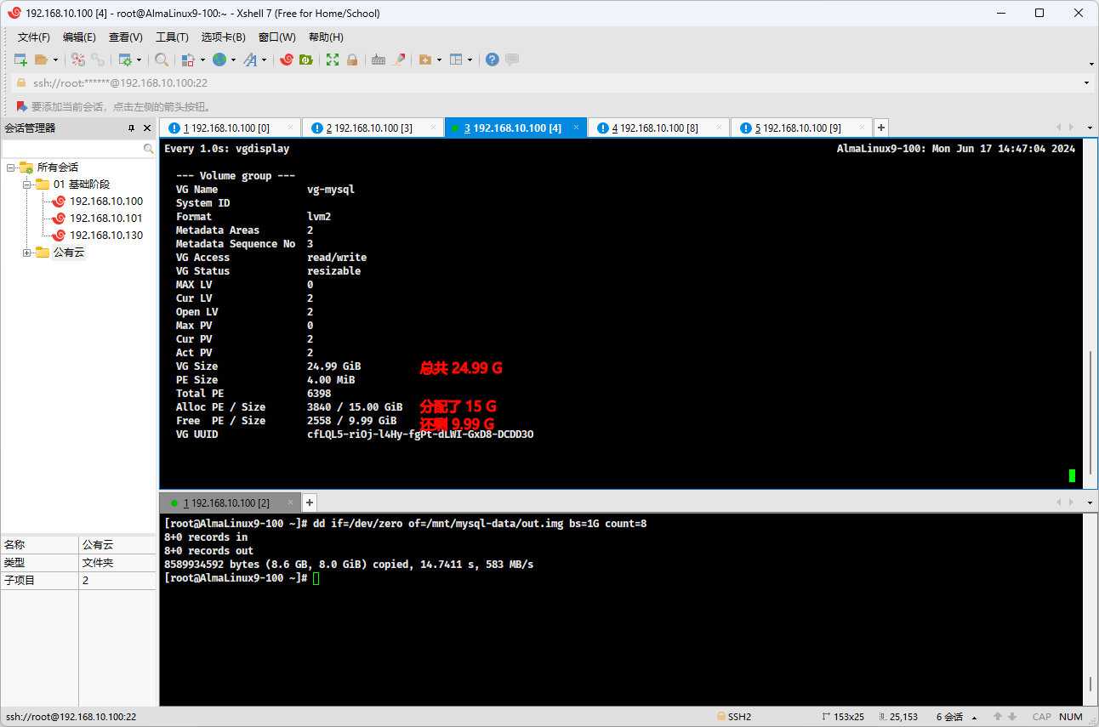Click the green Xftp file transfer icon

306,60
